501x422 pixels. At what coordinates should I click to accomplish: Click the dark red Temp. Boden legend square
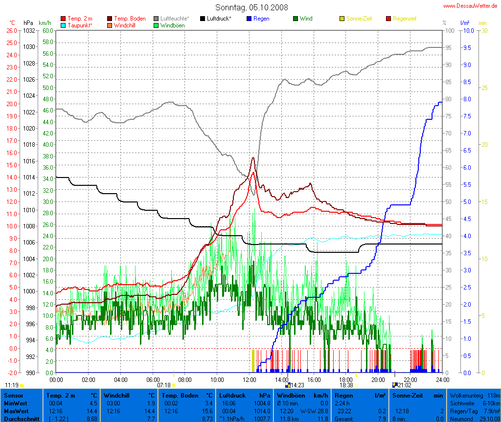coord(110,19)
